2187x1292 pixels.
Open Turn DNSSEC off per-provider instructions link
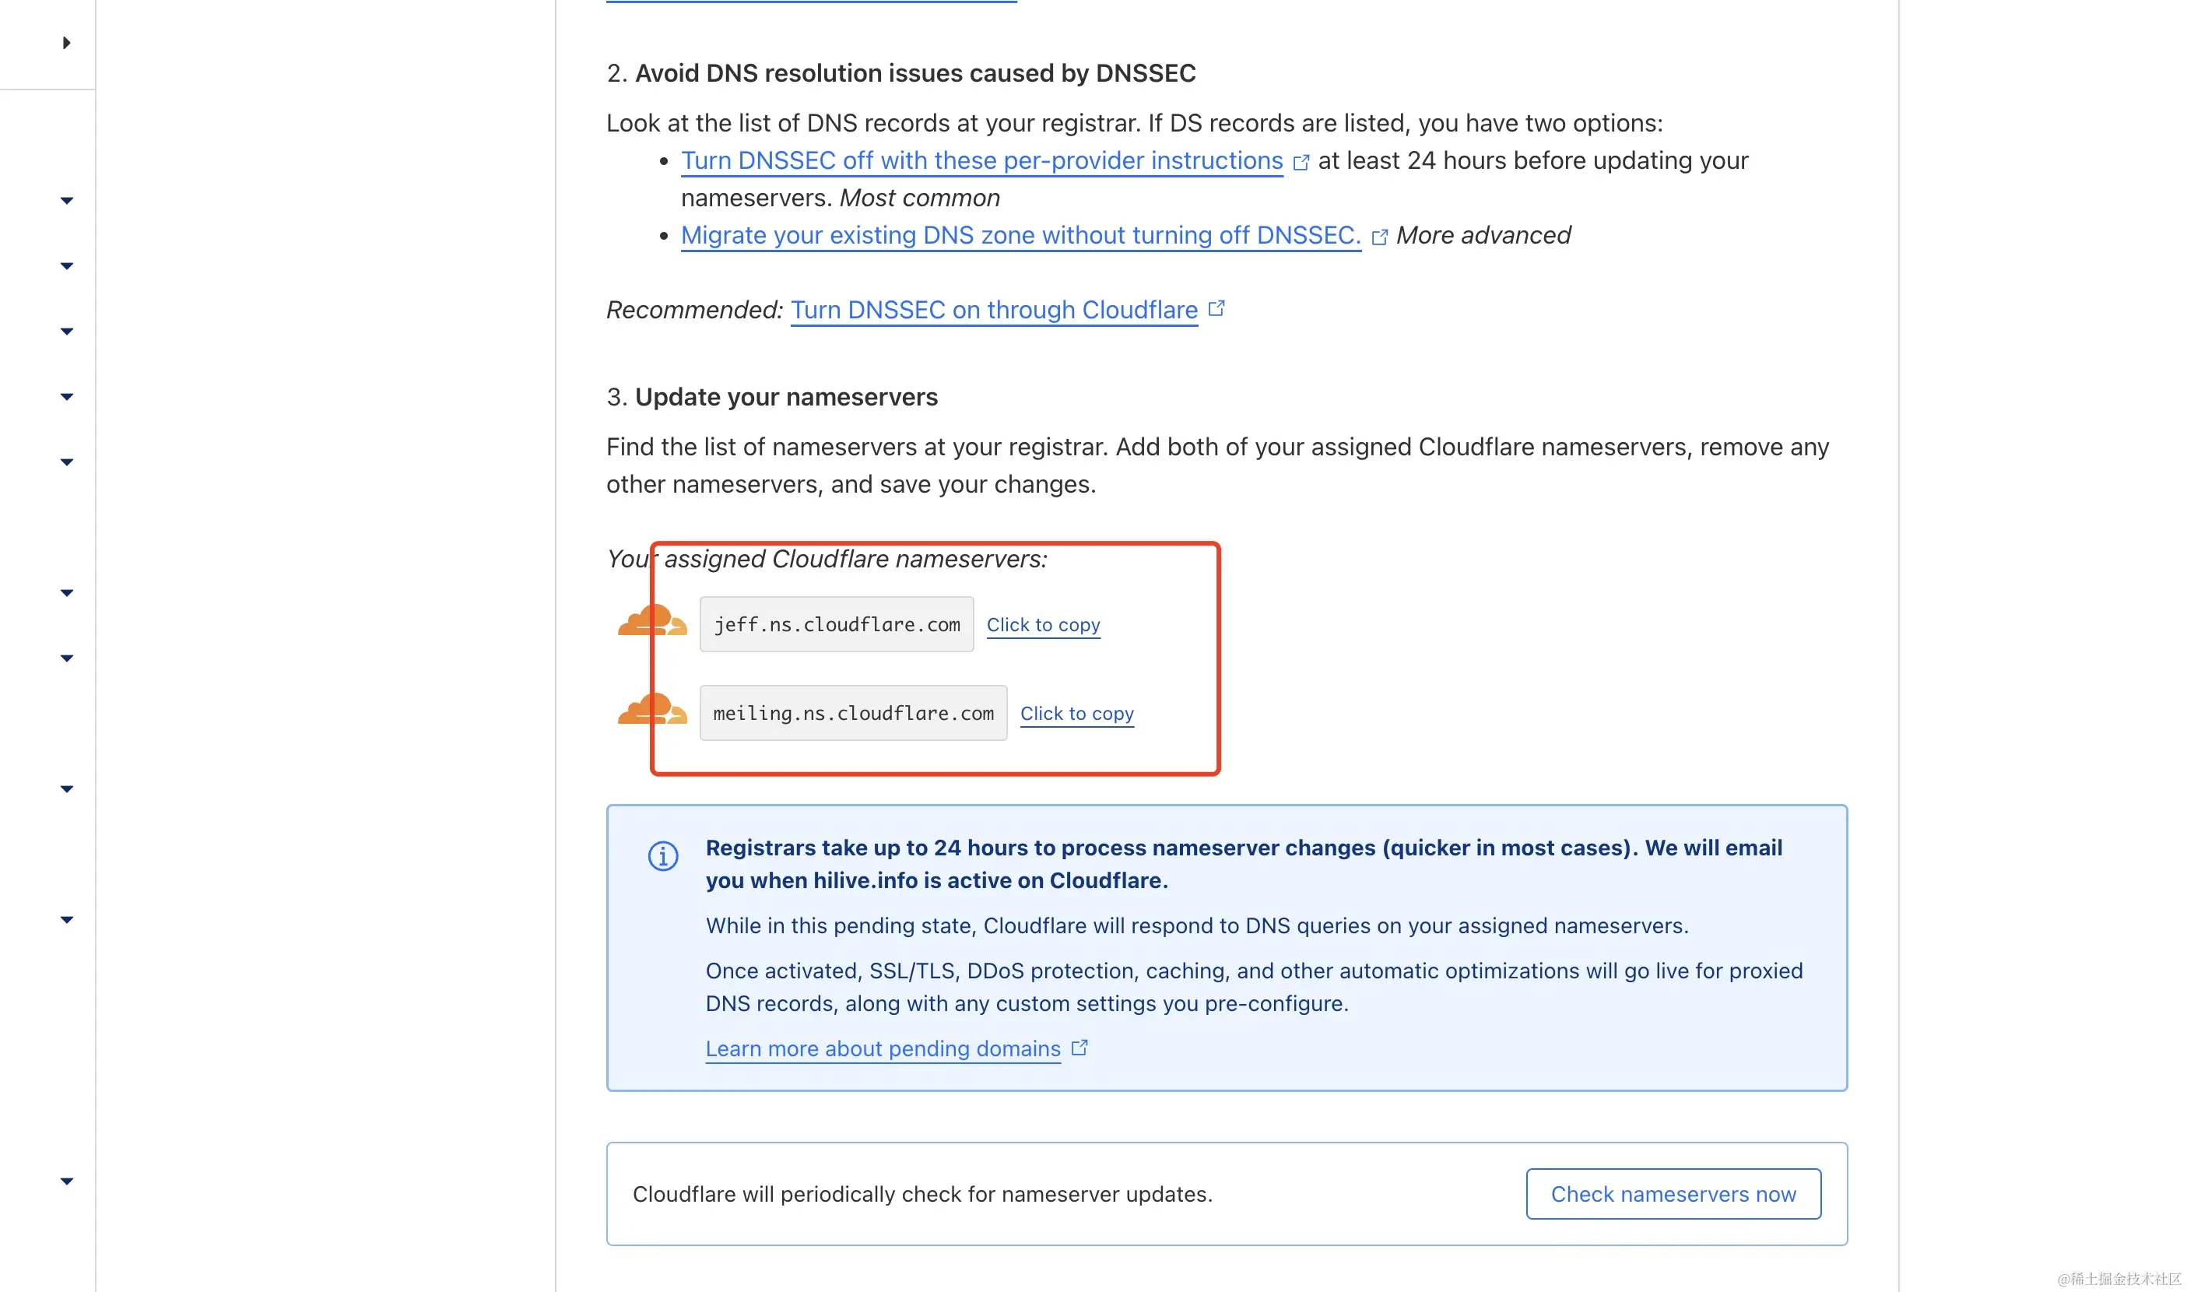[981, 161]
